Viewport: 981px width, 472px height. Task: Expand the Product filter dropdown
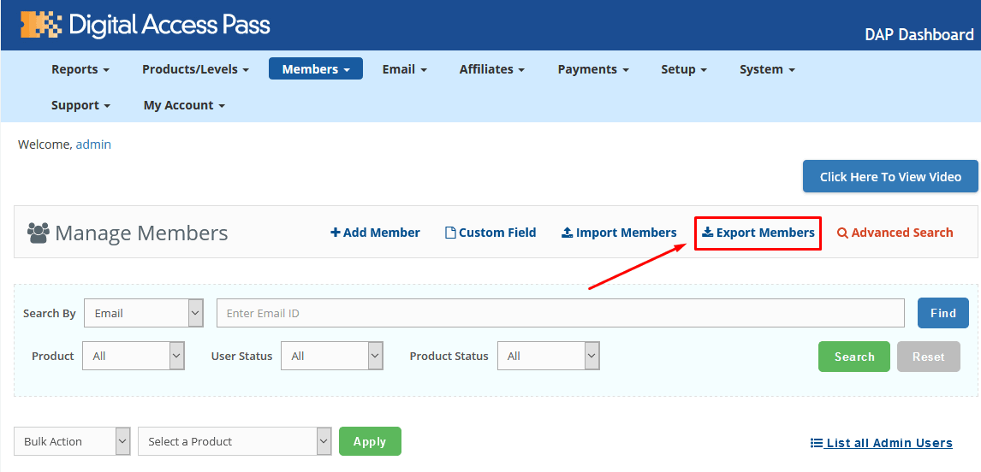point(134,356)
